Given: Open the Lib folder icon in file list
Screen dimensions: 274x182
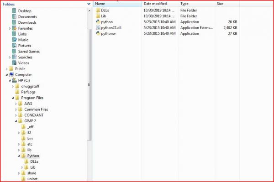Looking at the screenshot, I should (98, 16).
